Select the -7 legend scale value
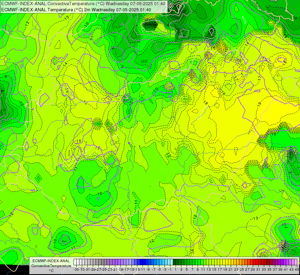This screenshot has width=300, height=275. 154,269
